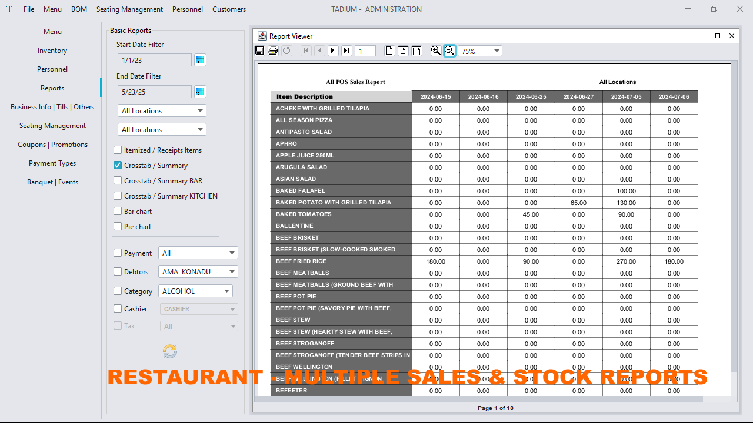
Task: Open the calendar picker for Start Date Filter
Action: click(199, 59)
